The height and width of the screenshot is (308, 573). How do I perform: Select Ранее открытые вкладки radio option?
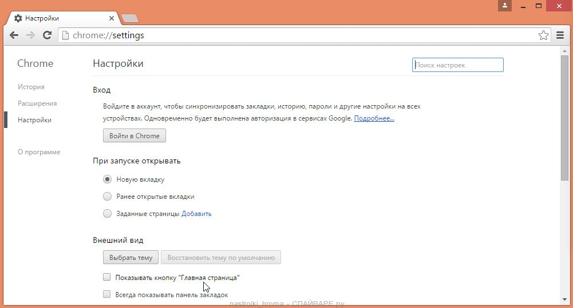pyautogui.click(x=107, y=197)
